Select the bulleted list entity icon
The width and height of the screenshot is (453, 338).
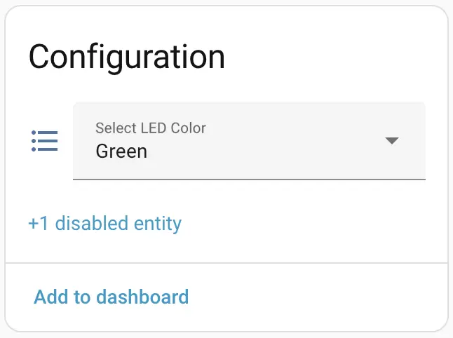point(45,141)
